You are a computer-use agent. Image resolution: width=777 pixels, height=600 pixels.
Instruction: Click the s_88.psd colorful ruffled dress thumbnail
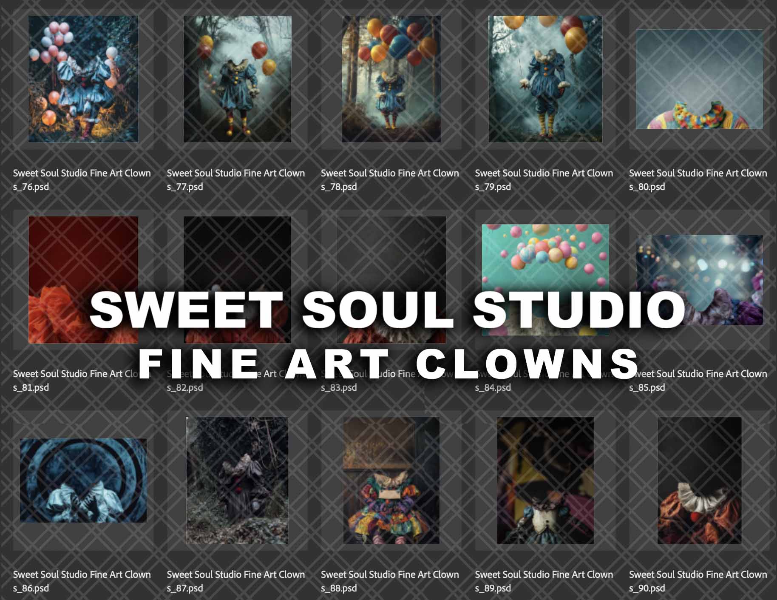click(391, 481)
